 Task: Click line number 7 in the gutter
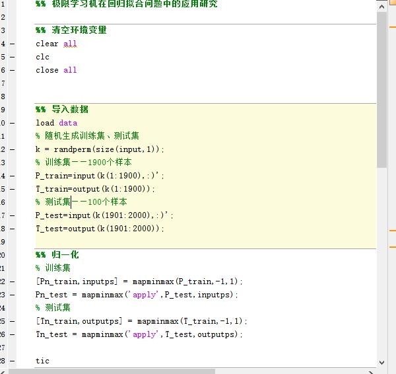click(x=3, y=83)
